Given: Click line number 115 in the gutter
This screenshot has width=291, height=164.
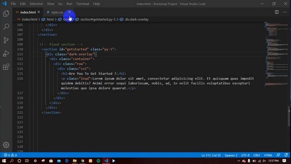Looking at the screenshot, I should [x=20, y=74].
